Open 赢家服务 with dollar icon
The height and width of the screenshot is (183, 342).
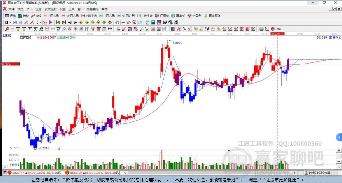(212, 16)
